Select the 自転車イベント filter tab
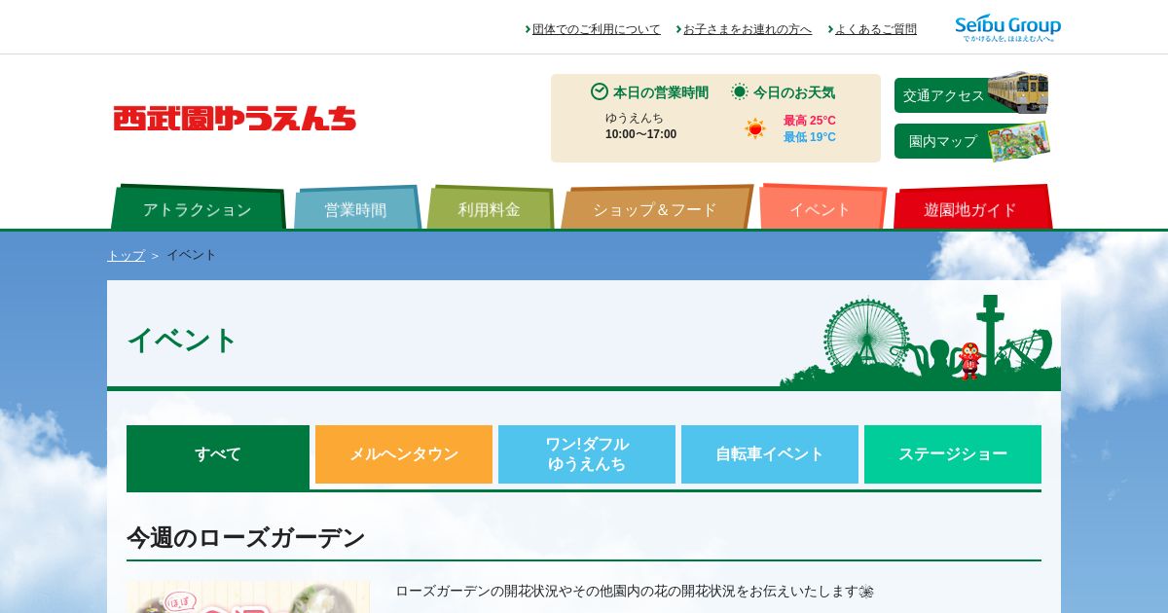1168x613 pixels. coord(770,454)
